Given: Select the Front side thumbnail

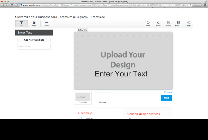Looking at the screenshot, I should pos(83,97).
